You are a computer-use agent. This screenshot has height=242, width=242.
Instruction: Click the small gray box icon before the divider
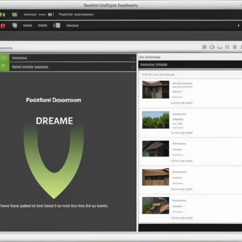point(50,15)
